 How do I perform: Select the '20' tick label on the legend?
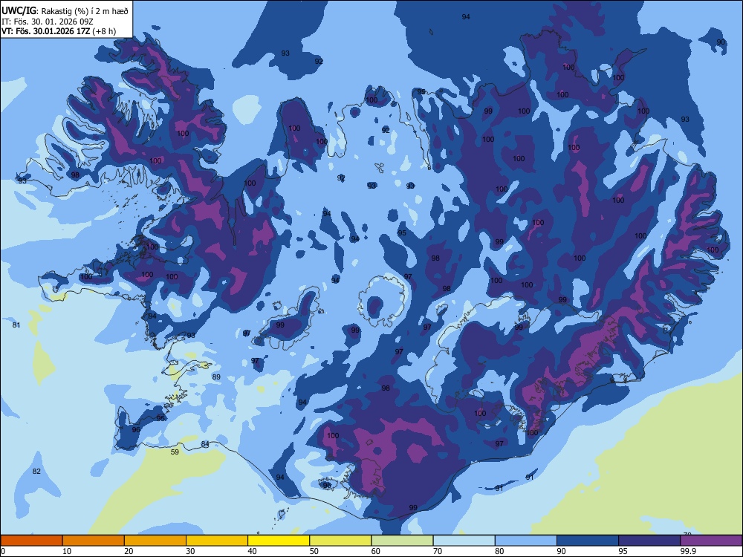pyautogui.click(x=129, y=551)
